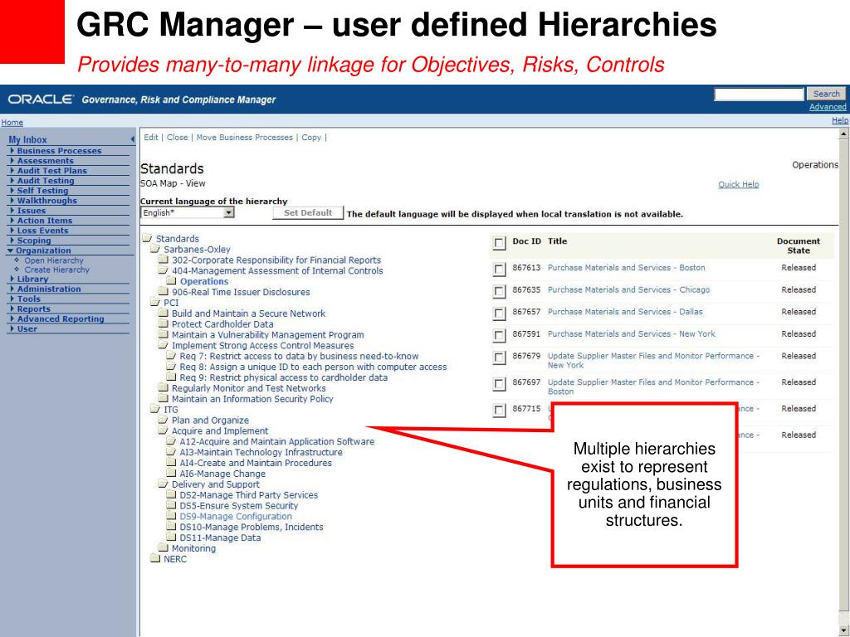Check the box for Doc ID 867657
850x637 pixels.
point(499,314)
